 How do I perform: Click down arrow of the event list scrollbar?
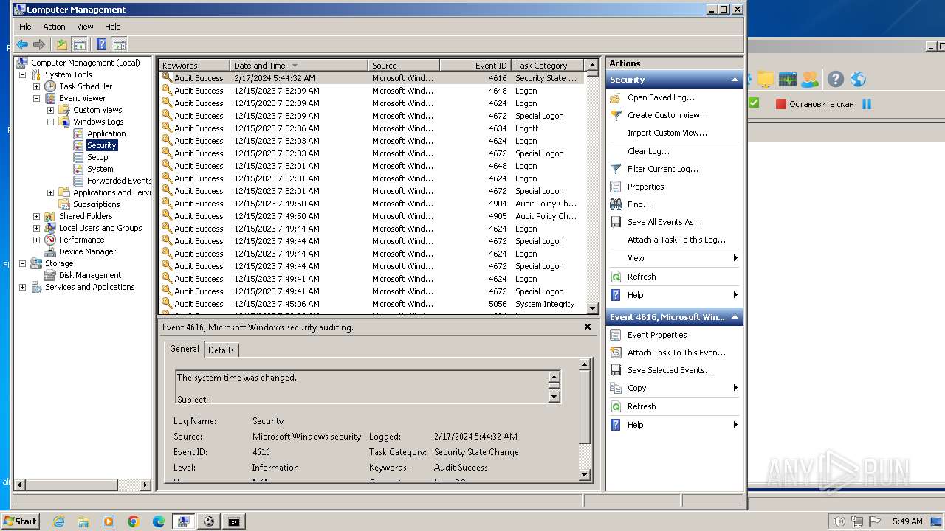click(592, 308)
